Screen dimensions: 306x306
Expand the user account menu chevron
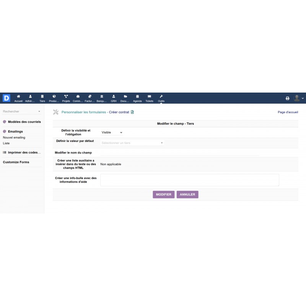point(302,98)
